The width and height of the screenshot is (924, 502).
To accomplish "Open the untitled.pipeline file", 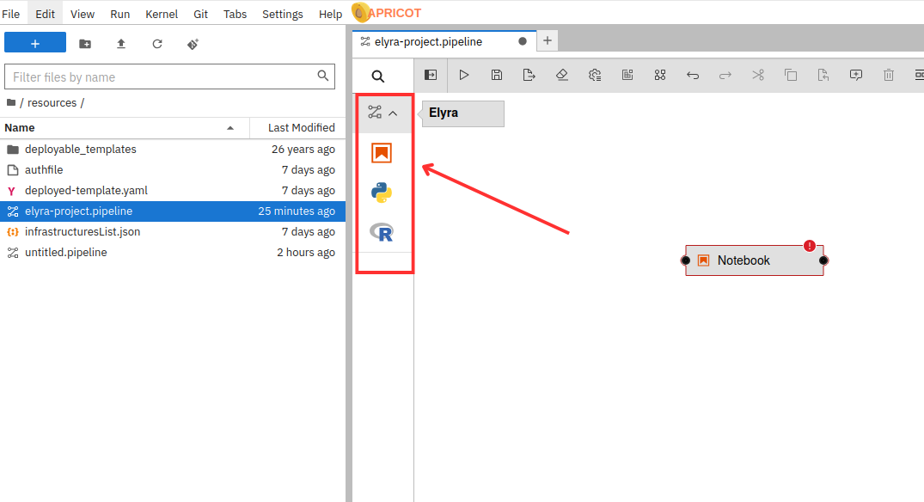I will (66, 253).
